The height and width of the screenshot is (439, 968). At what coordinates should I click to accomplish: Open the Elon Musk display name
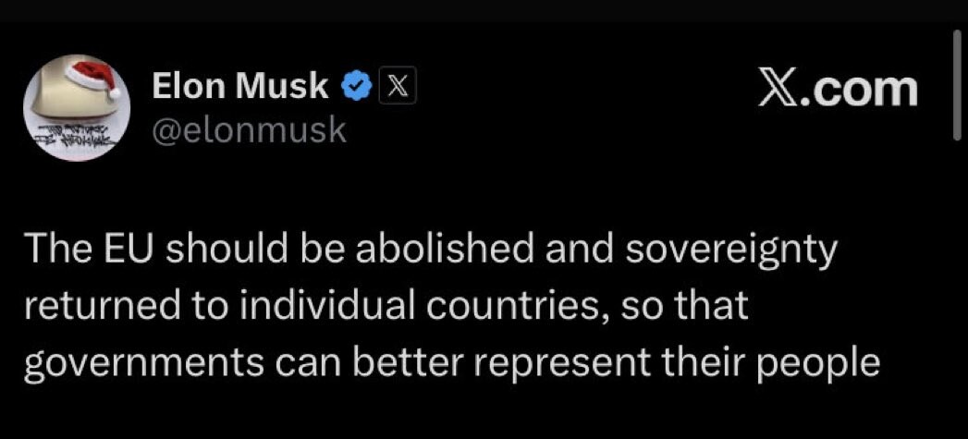[x=239, y=87]
